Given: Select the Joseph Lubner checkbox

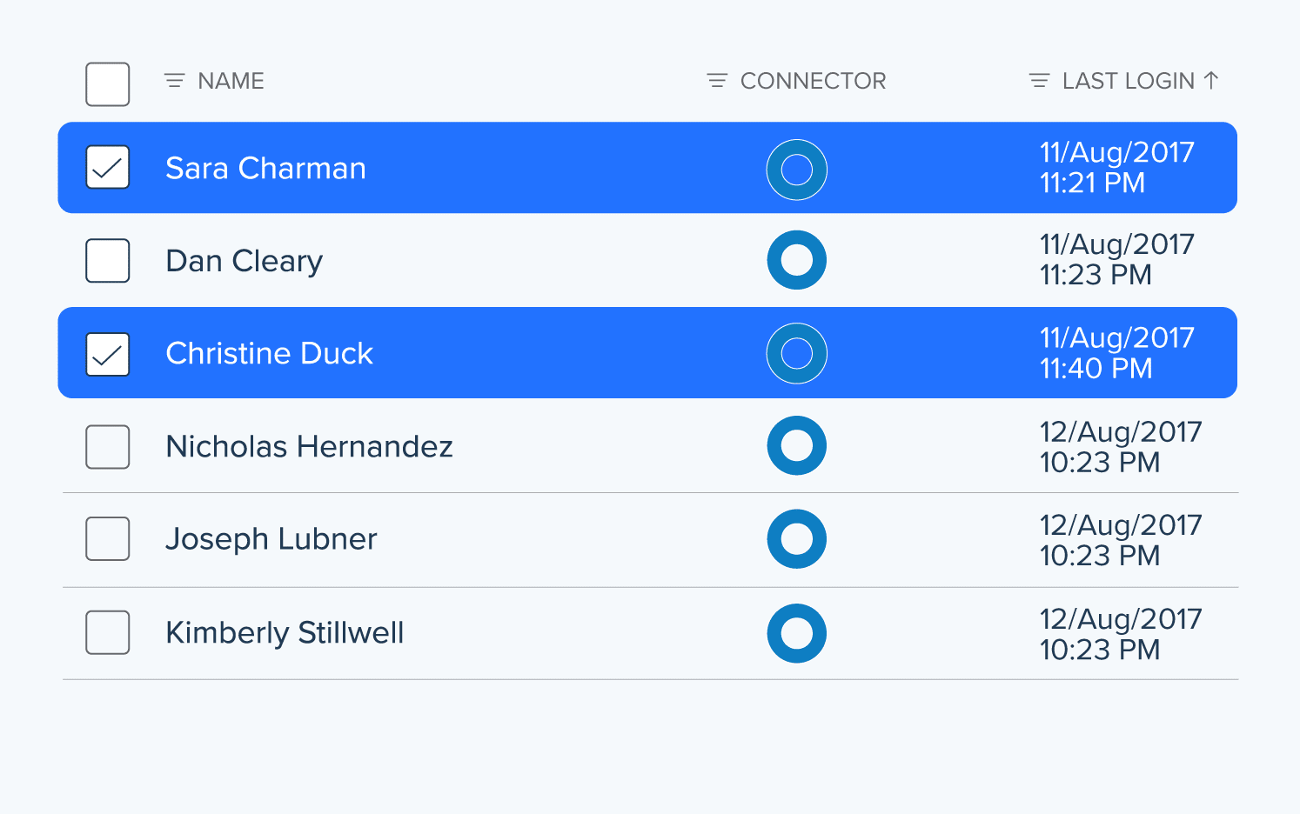Looking at the screenshot, I should (108, 538).
